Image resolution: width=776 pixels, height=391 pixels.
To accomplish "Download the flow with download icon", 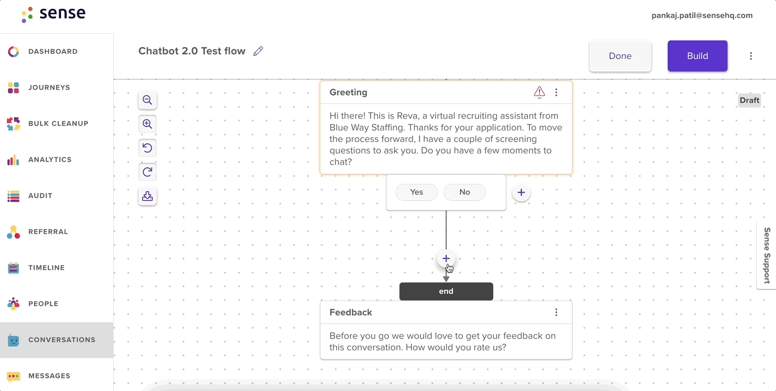I will tap(148, 196).
